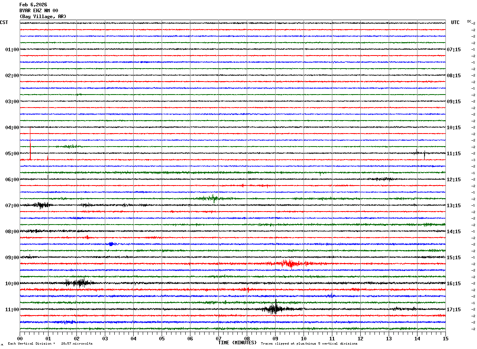Click the black burst on the 10:00 trace
This screenshot has width=477, height=349.
click(x=78, y=282)
